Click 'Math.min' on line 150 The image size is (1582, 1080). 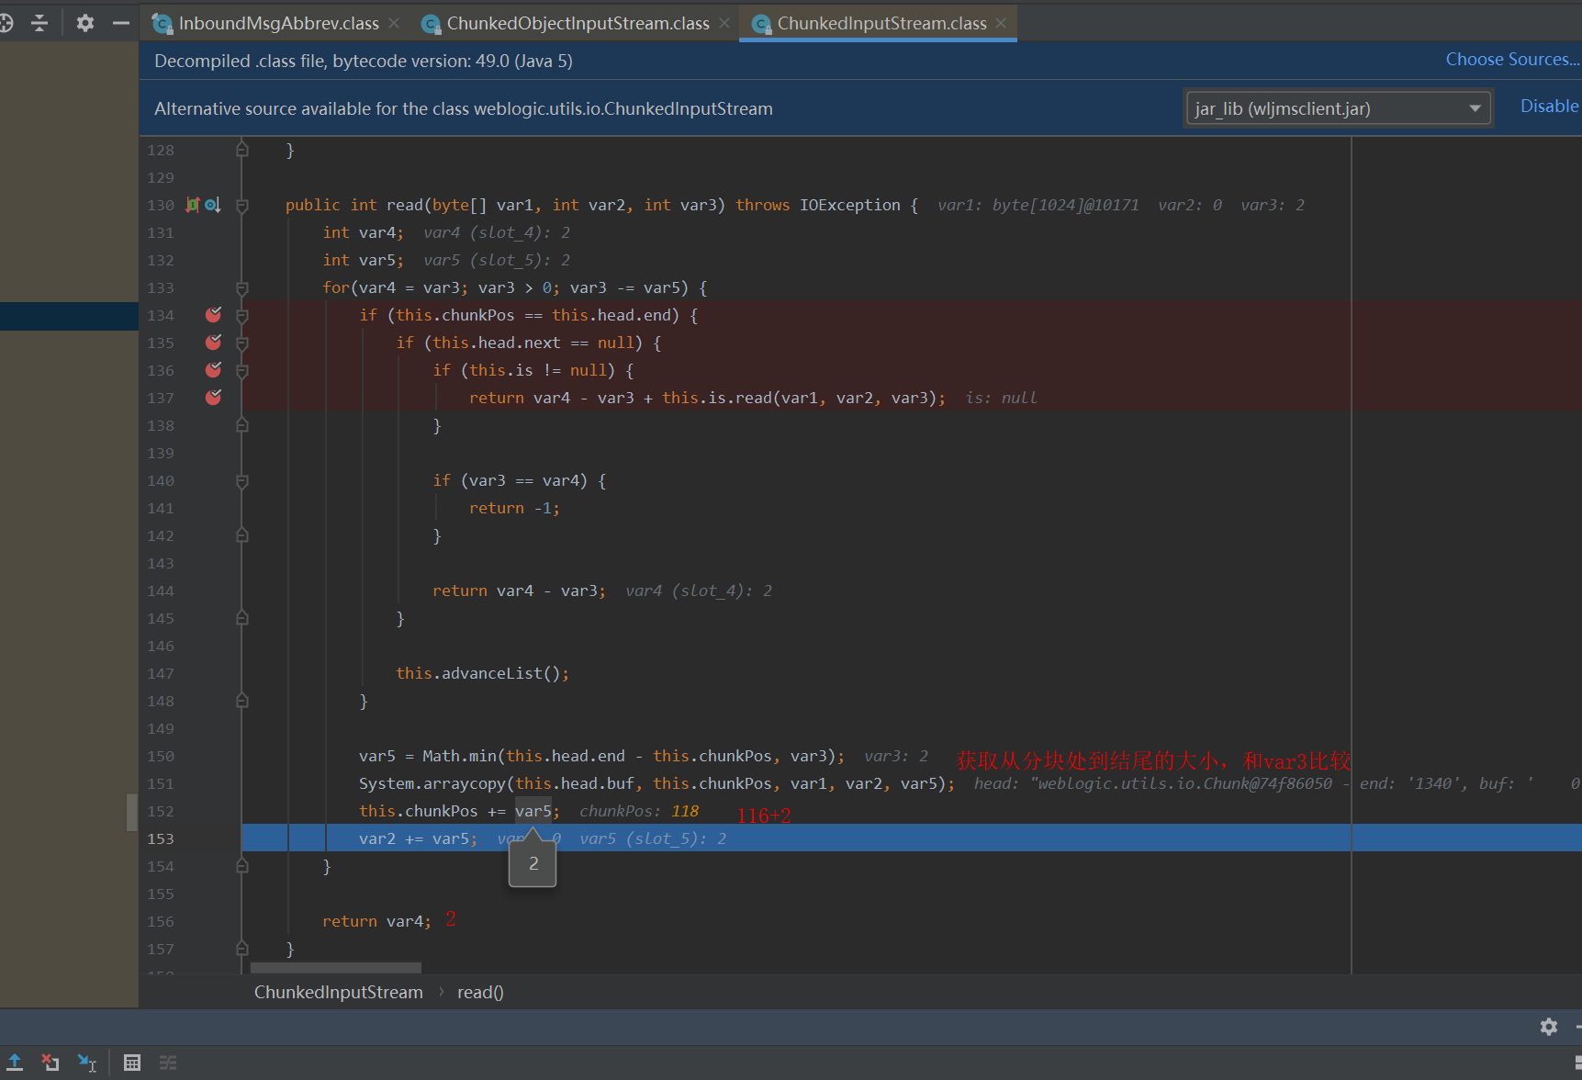(459, 756)
